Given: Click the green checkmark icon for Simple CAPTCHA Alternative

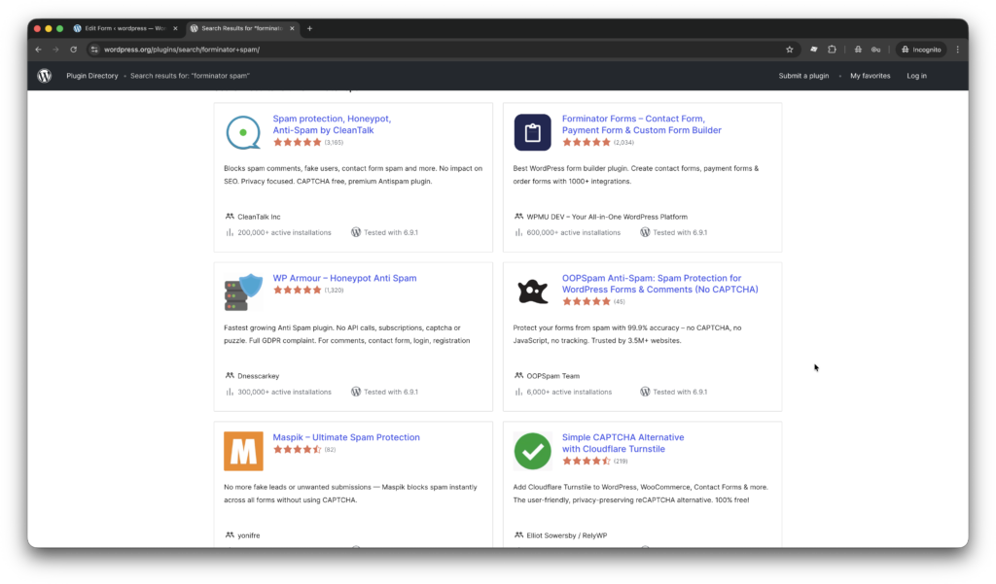Looking at the screenshot, I should [532, 450].
